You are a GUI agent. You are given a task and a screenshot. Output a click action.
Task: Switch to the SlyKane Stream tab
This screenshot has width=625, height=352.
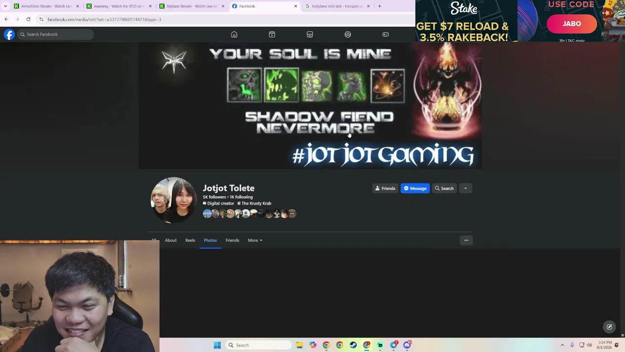192,6
